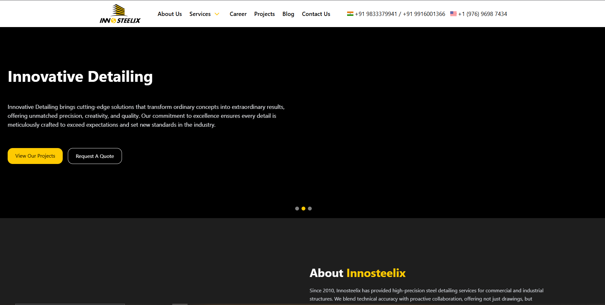Click the View Our Projects button
Image resolution: width=605 pixels, height=305 pixels.
click(35, 156)
